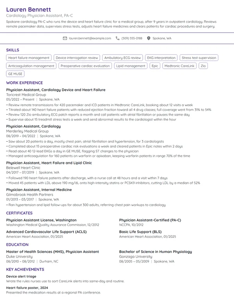Click the Bachelor of Science in Human Physiology degree

tap(156, 252)
